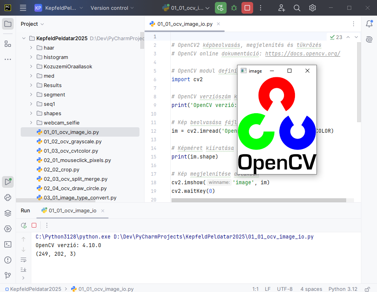Open more run actions in top toolbar
This screenshot has width=377, height=292.
(x=261, y=8)
